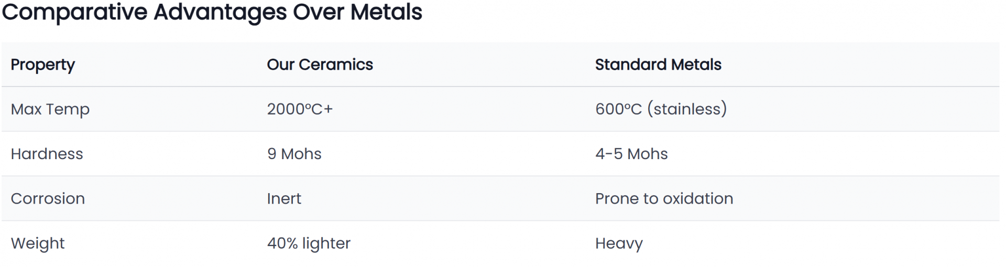The height and width of the screenshot is (267, 1006).
Task: Click the word Comparative in the heading
Action: (x=74, y=12)
